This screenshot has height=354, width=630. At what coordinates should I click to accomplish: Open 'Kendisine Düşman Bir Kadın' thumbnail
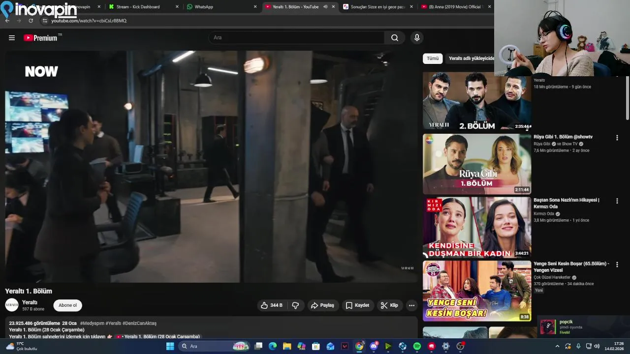pos(477,228)
